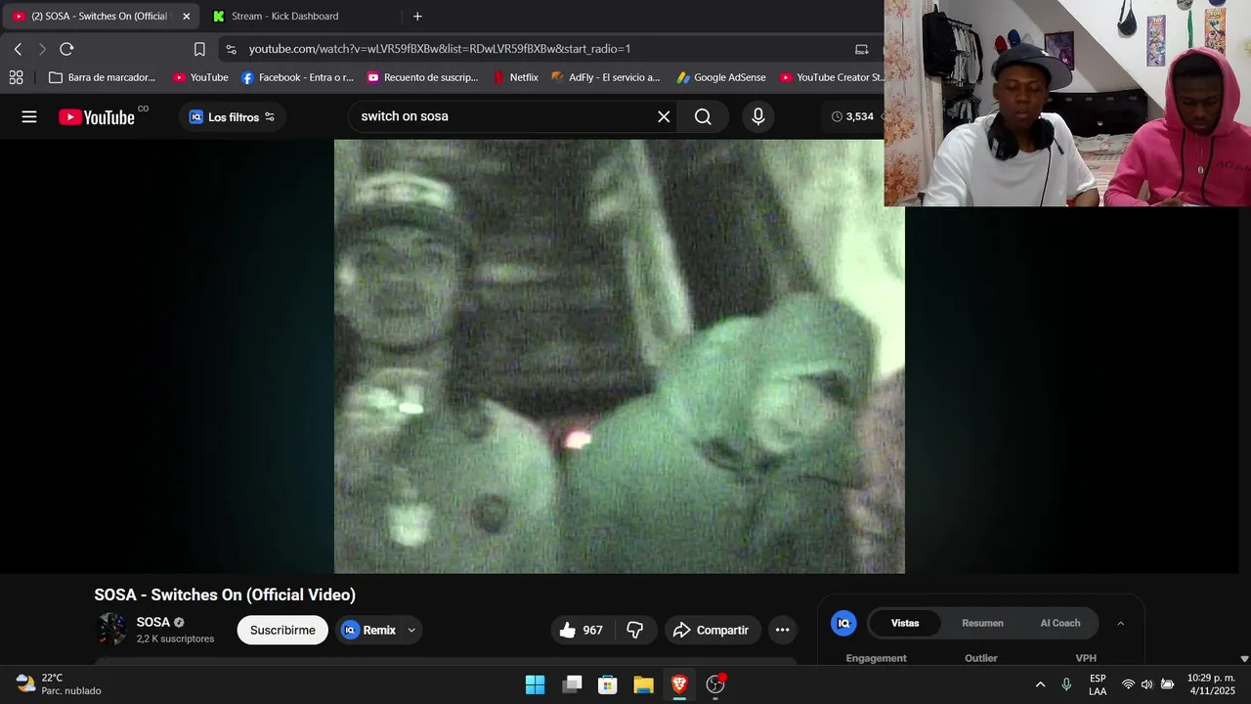The height and width of the screenshot is (704, 1251).
Task: Switch to the SOSA - Switches On tab
Action: tap(99, 16)
